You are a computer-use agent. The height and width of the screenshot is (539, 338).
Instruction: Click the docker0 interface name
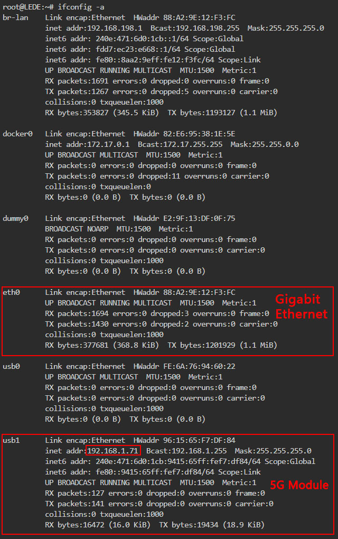pos(17,134)
